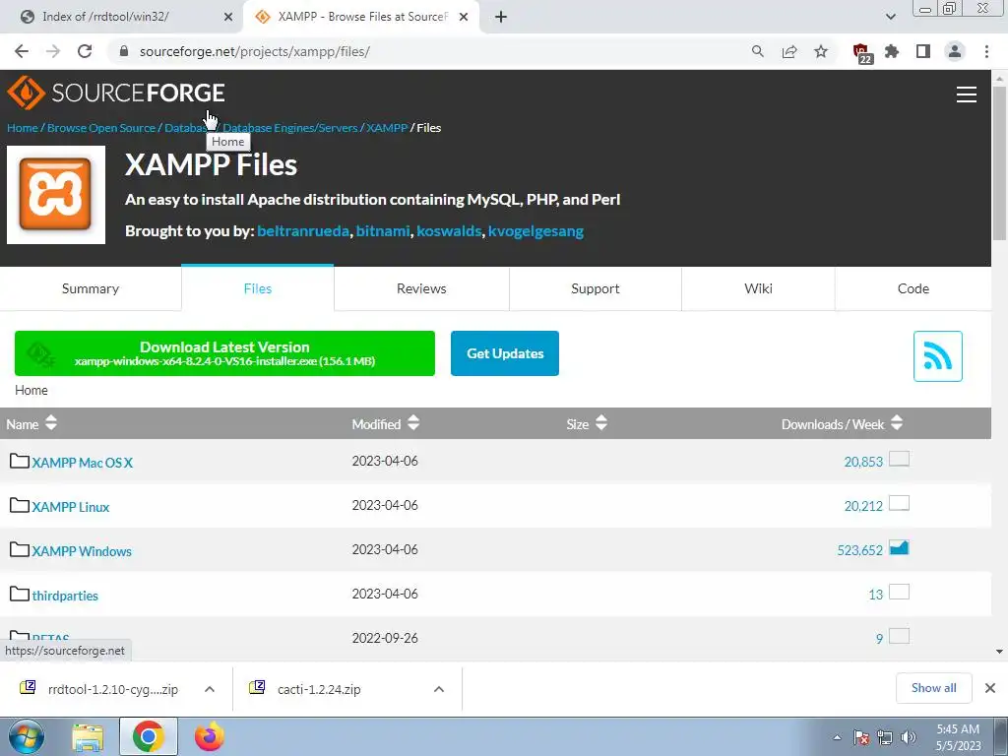Open the hamburger menu in SourceForge header
The height and width of the screenshot is (756, 1008).
tap(967, 94)
